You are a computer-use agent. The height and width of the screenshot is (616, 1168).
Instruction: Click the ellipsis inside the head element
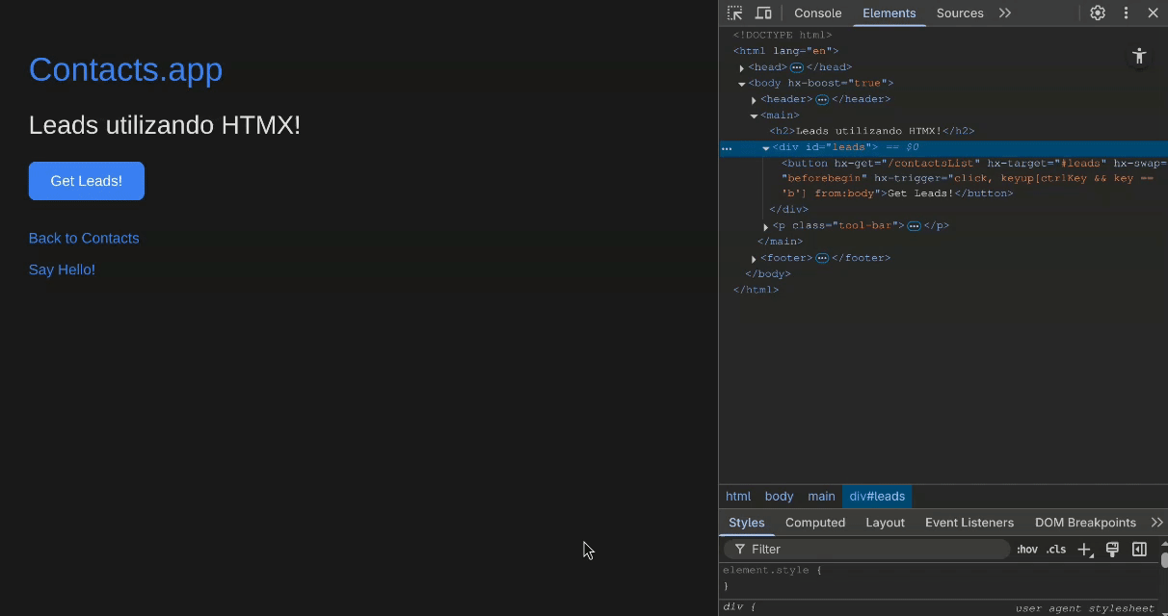(797, 67)
